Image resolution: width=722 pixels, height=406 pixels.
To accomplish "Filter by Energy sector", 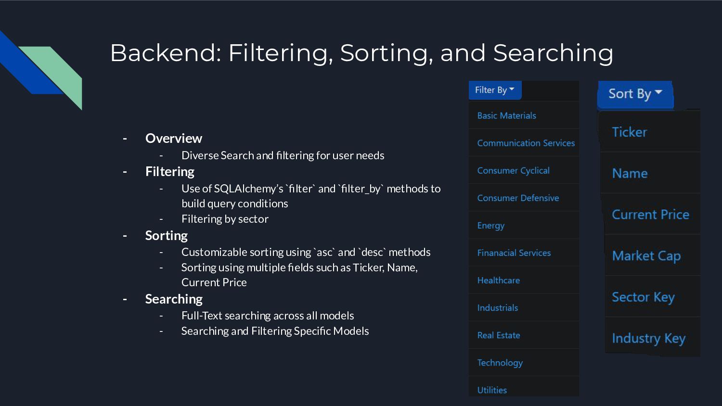I will [524, 225].
